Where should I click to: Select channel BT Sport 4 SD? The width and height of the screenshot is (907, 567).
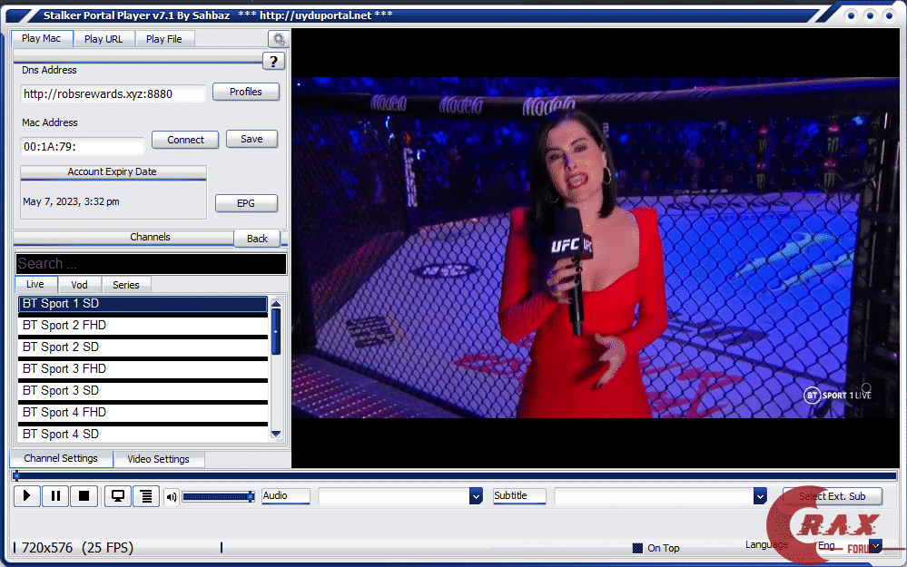(x=143, y=434)
